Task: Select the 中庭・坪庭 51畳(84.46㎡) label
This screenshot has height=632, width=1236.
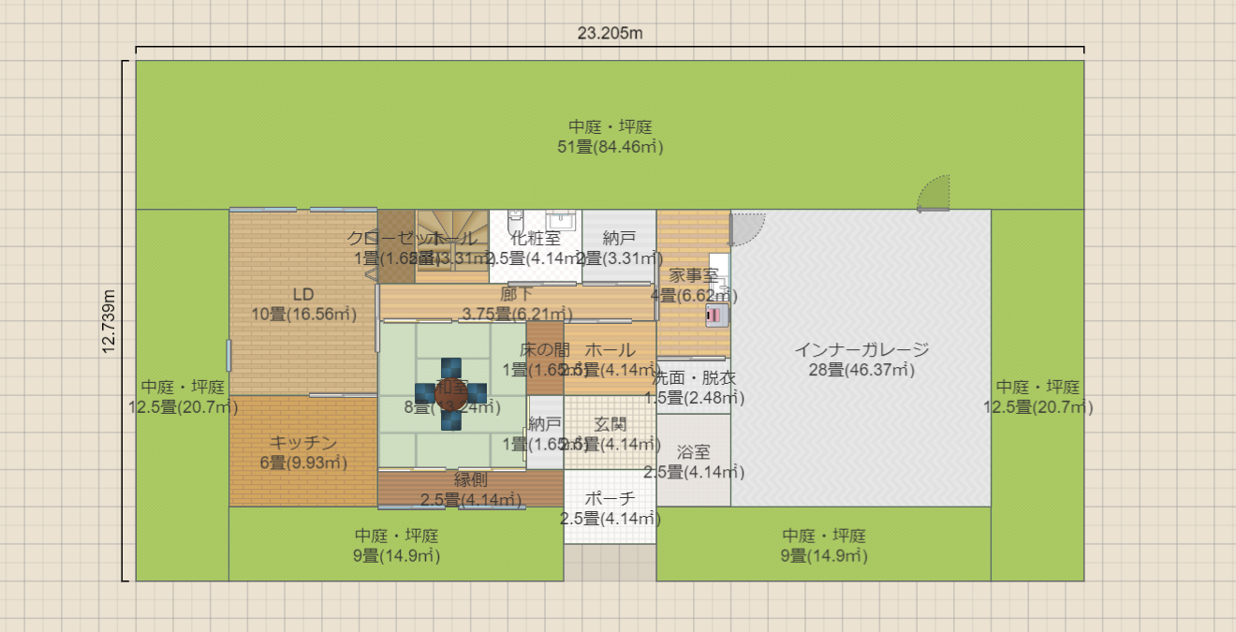Action: pos(610,137)
